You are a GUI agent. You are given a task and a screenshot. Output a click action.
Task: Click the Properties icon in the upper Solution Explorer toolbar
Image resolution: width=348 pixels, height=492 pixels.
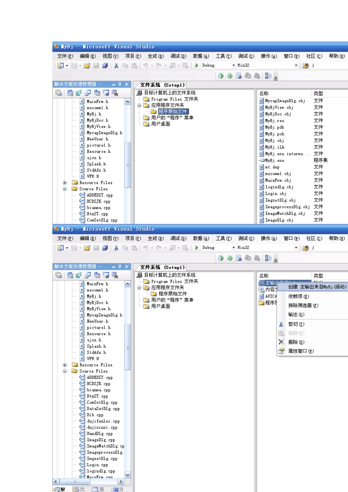pos(59,93)
